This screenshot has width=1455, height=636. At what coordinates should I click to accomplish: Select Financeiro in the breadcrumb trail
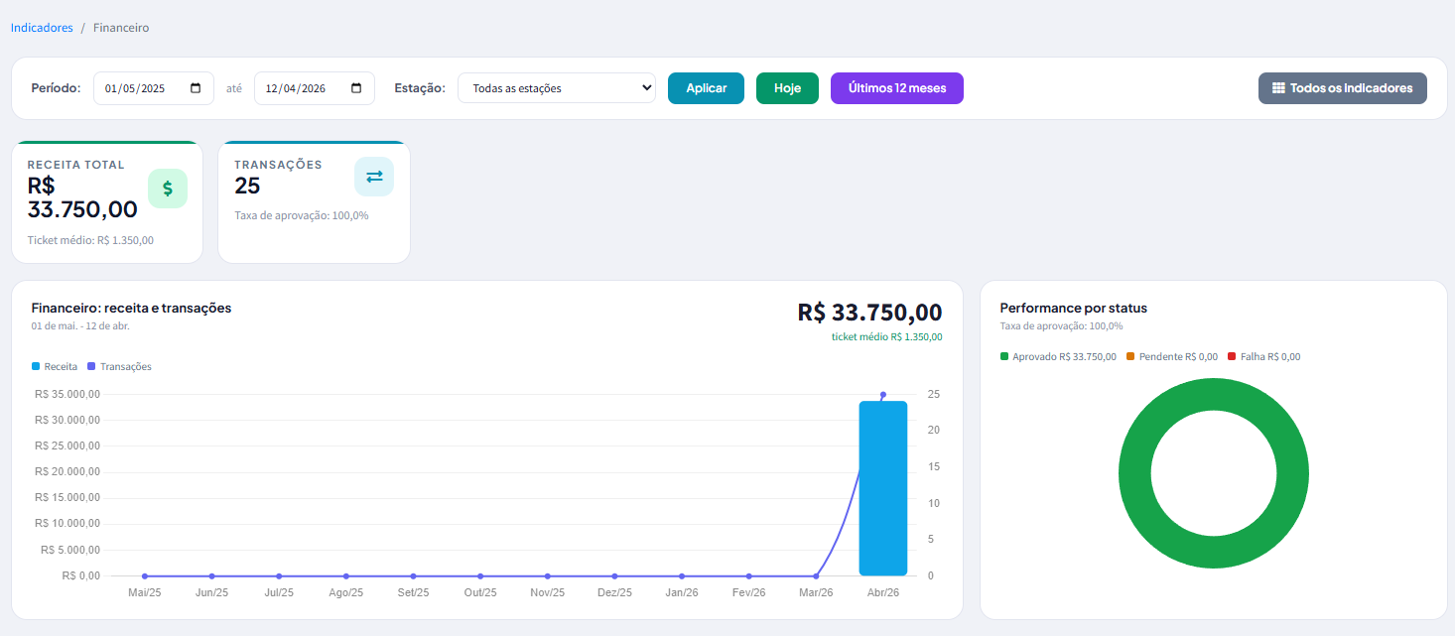[x=120, y=27]
